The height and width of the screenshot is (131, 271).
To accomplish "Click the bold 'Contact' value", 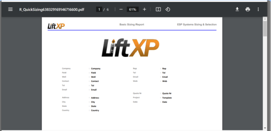I will (x=95, y=81).
